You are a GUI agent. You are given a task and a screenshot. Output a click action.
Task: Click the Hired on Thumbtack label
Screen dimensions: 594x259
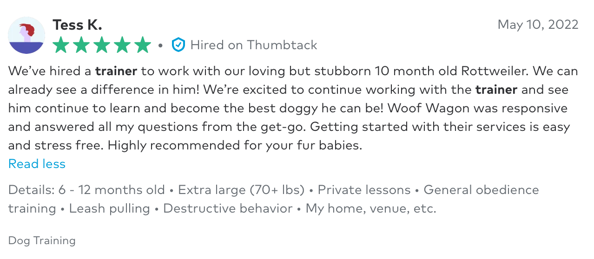tap(254, 45)
